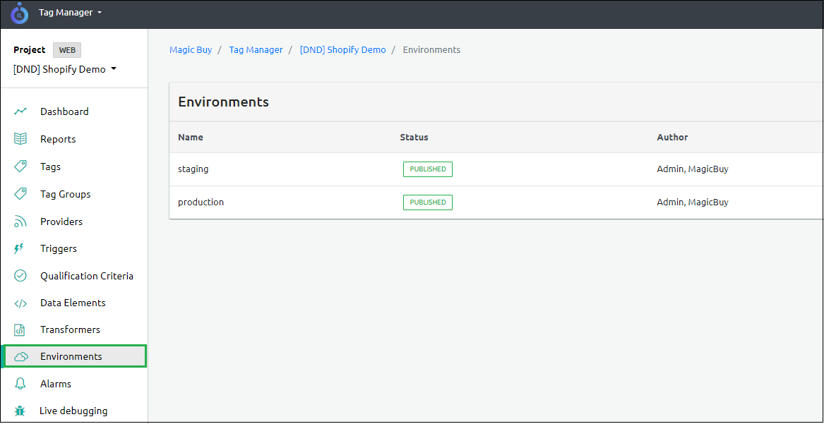
Task: Click the Alarms bell icon
Action: [20, 384]
